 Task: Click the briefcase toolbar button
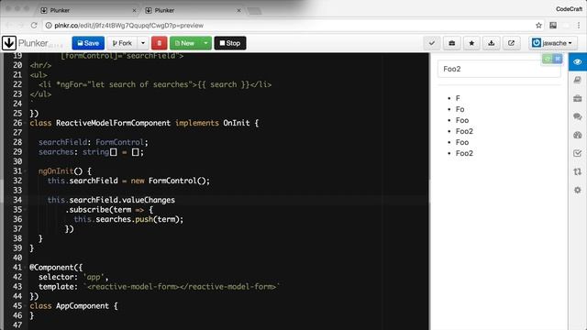pos(452,43)
